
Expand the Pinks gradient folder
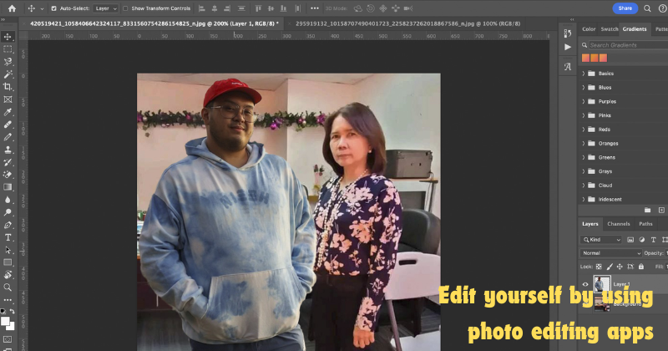pyautogui.click(x=584, y=115)
